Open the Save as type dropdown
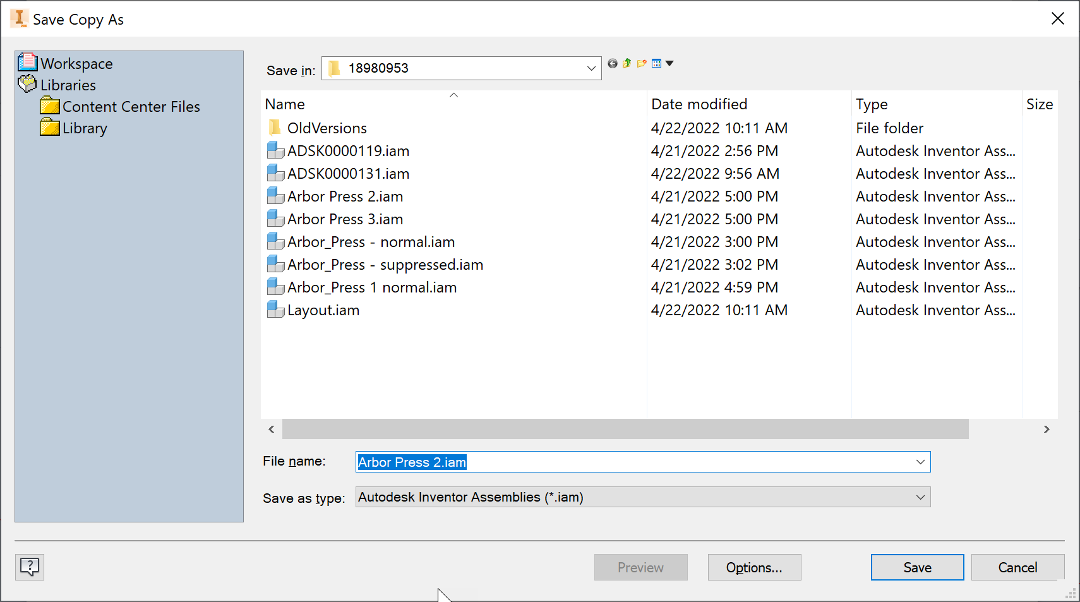This screenshot has width=1080, height=602. [920, 497]
